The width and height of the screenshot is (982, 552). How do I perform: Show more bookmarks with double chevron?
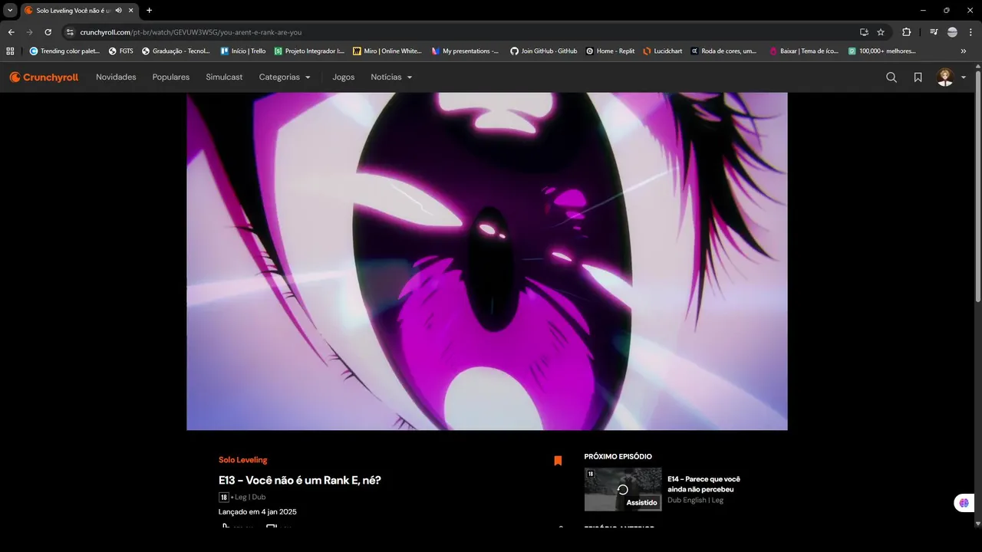point(964,51)
